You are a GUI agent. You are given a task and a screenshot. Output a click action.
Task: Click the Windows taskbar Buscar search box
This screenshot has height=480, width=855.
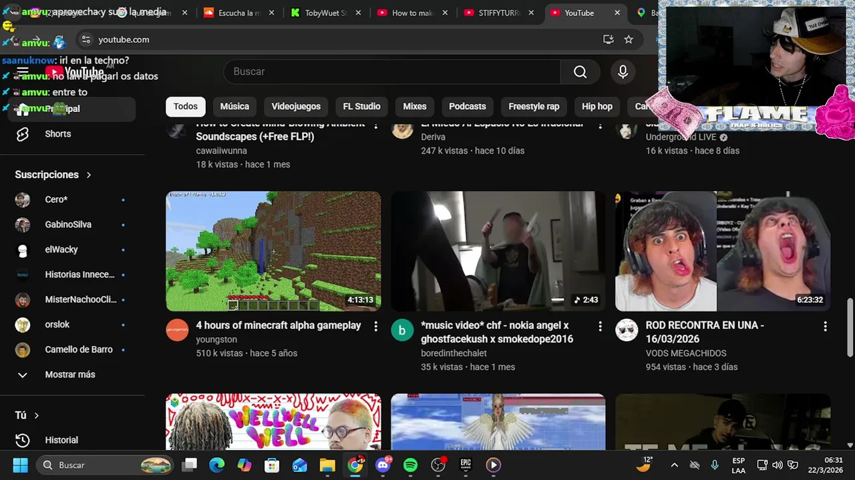(104, 465)
